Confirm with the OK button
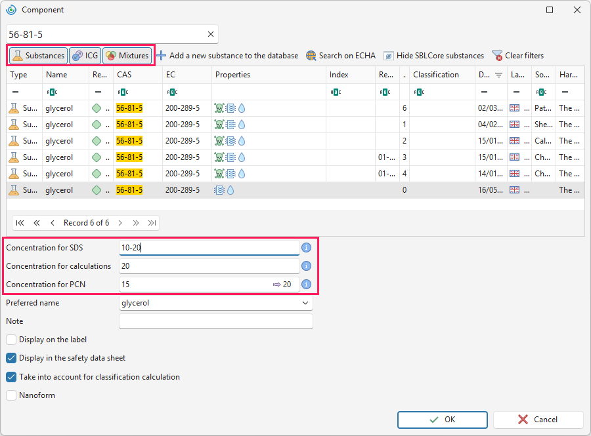This screenshot has width=591, height=436. (x=443, y=420)
